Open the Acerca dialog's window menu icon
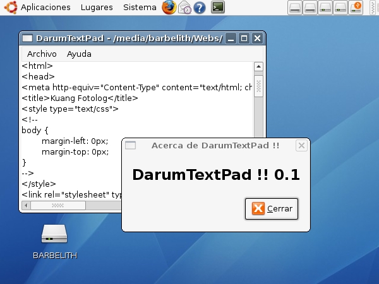Image resolution: width=379 pixels, height=284 pixels. [131, 146]
